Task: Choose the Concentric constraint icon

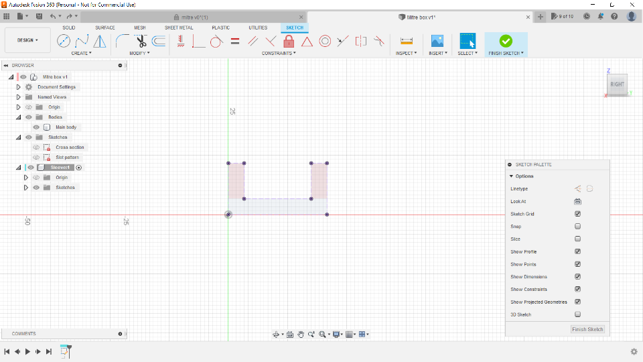Action: click(325, 42)
